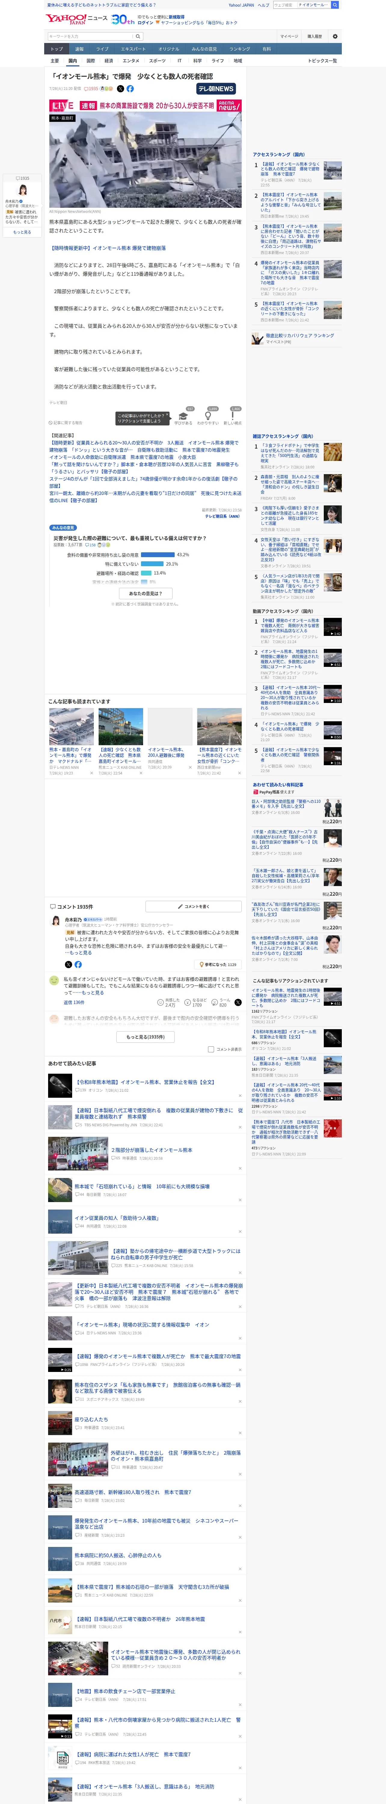Share the article on Facebook from header

130,89
